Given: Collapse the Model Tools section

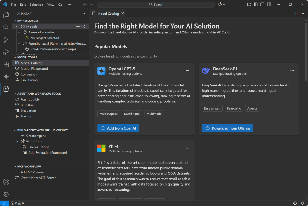Looking at the screenshot, I should [15, 57].
